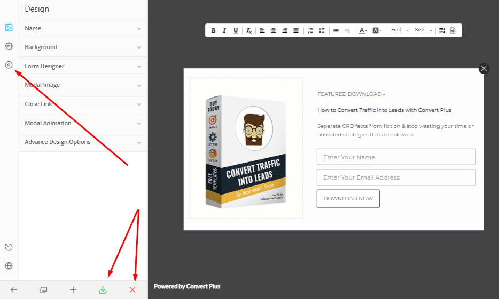The height and width of the screenshot is (299, 499).
Task: Toggle underline text formatting
Action: coord(236,30)
